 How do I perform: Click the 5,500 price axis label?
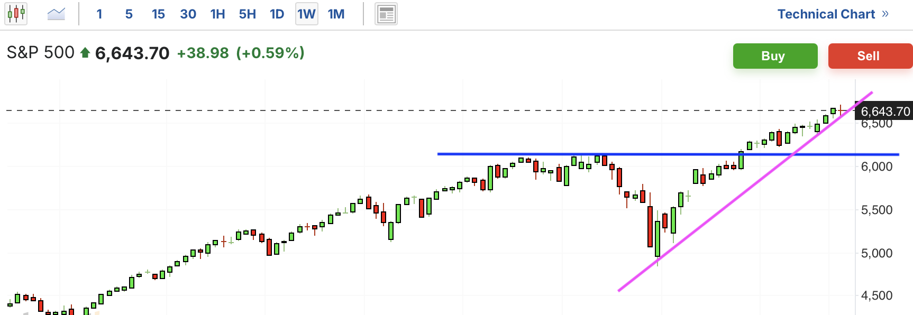tap(877, 210)
